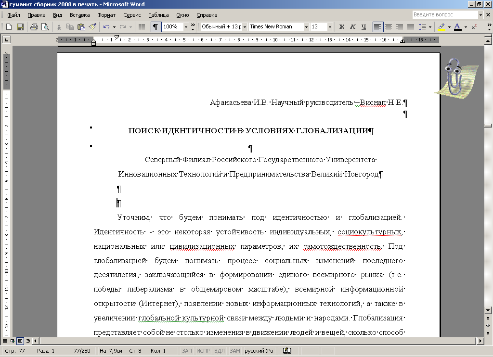493x357 pixels.
Task: Toggle ЗАМ overtype mode indicator
Action: [235, 351]
